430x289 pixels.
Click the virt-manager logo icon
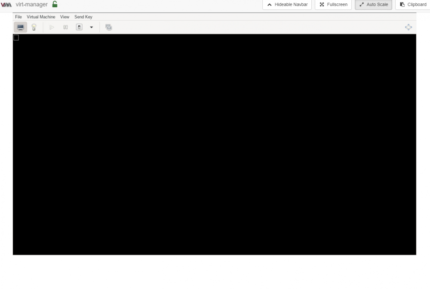coord(6,5)
